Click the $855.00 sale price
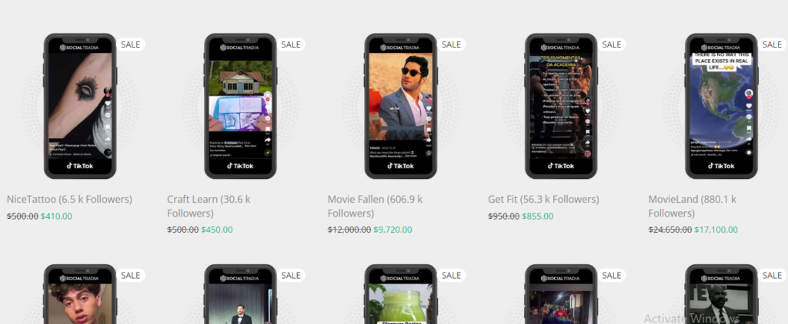Image resolution: width=788 pixels, height=324 pixels. (x=538, y=217)
